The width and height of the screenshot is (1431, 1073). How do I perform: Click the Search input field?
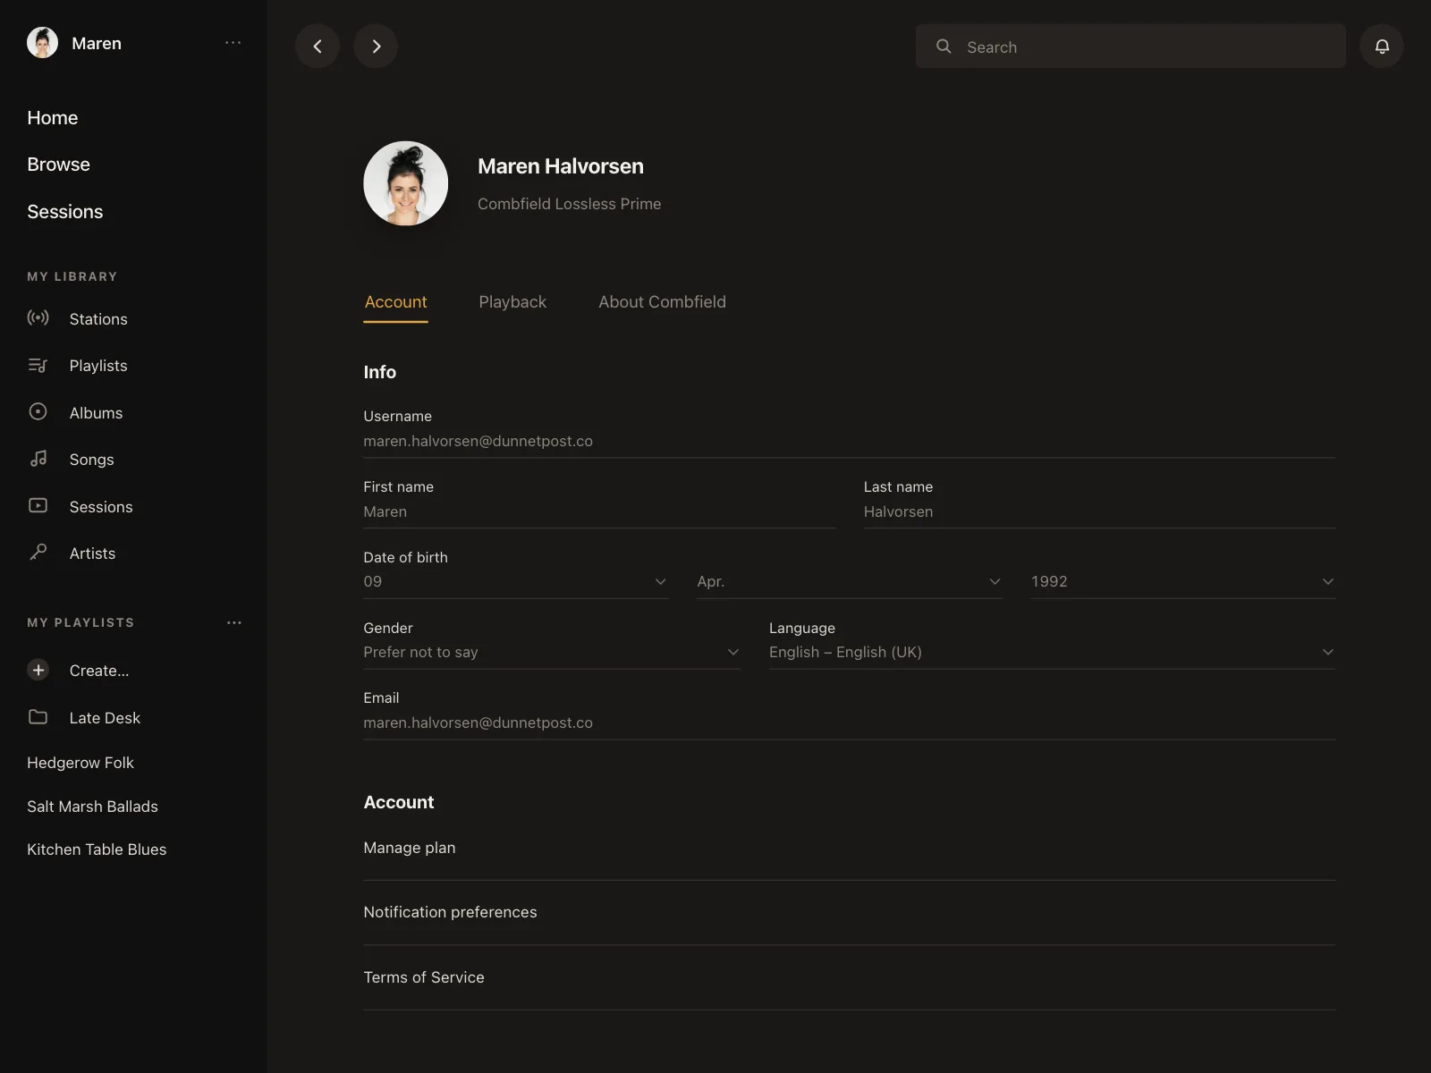click(x=1130, y=46)
